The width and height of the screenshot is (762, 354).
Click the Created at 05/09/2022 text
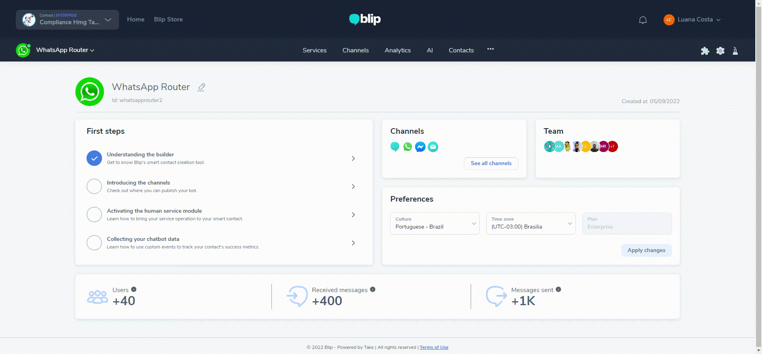(x=650, y=101)
